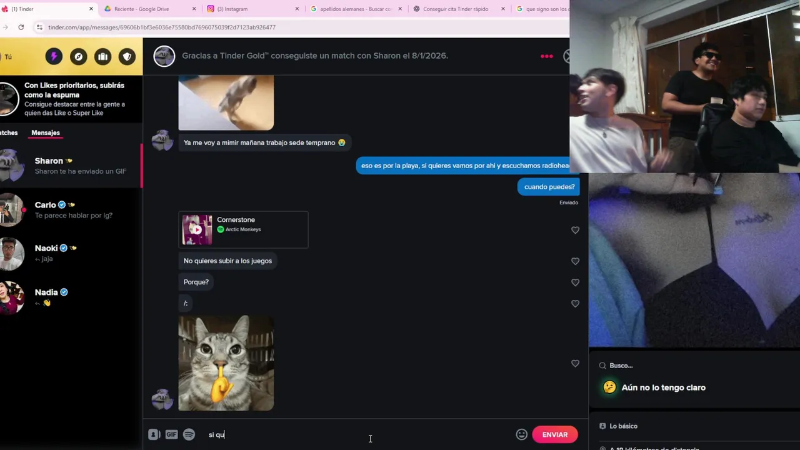Close the 'apellidos alemanes' browser tab

400,9
